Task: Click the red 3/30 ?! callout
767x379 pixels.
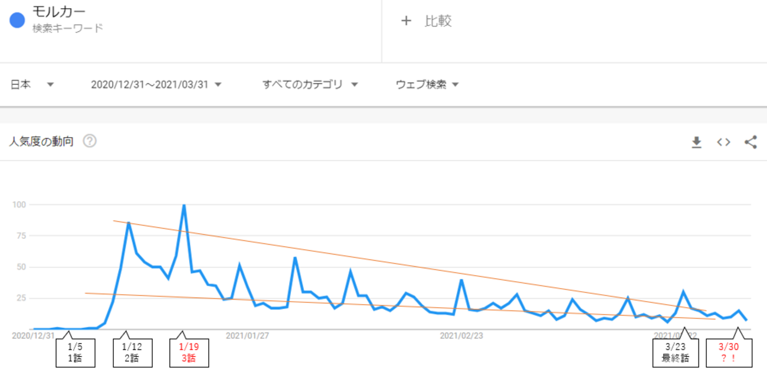Action: (x=729, y=352)
